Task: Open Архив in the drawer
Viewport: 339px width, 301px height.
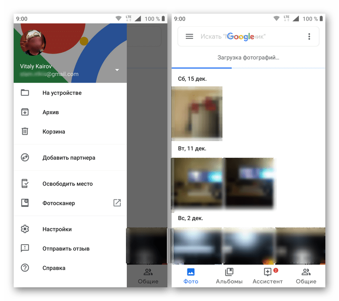Action: [x=70, y=112]
